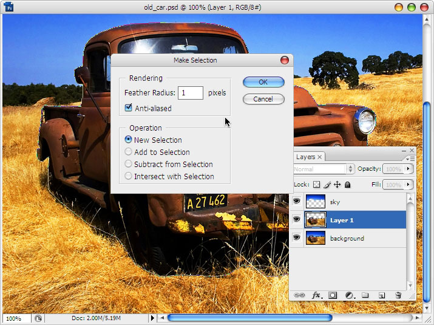Toggle the Anti-aliased checkbox

tap(128, 108)
